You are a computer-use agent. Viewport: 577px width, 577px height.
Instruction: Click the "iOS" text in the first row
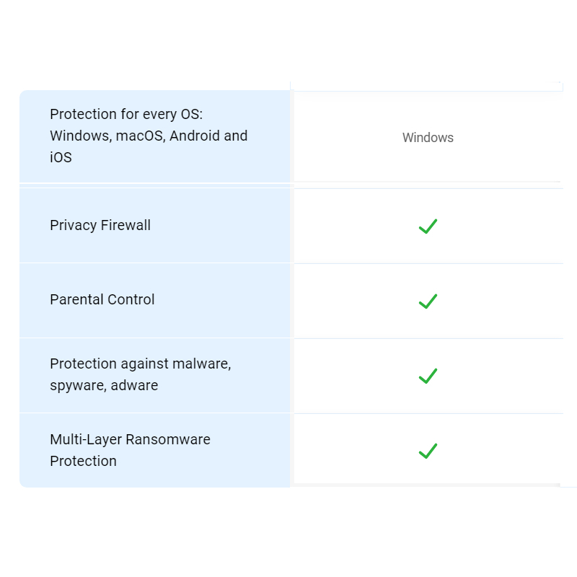[61, 157]
